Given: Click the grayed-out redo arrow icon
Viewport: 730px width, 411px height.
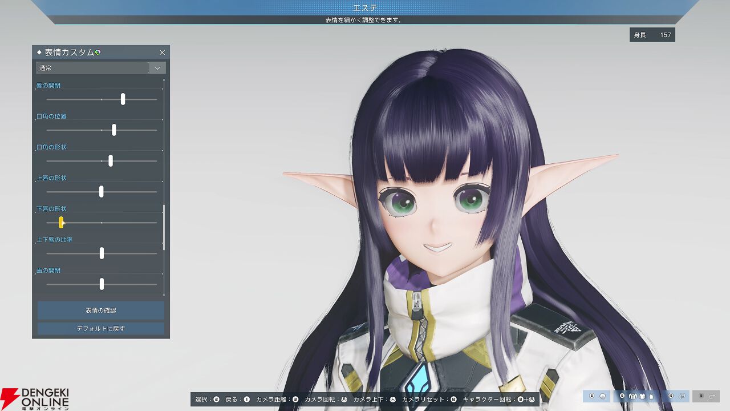Looking at the screenshot, I should [712, 396].
